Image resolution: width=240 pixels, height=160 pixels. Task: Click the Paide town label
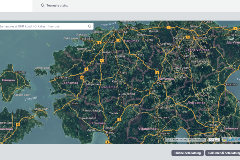click(x=161, y=83)
